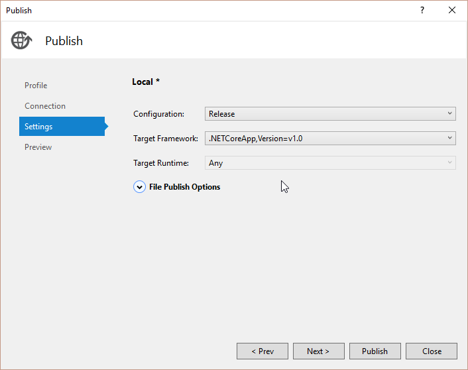Screen dimensions: 468x370
Task: Click the question mark help button
Action: tap(422, 10)
